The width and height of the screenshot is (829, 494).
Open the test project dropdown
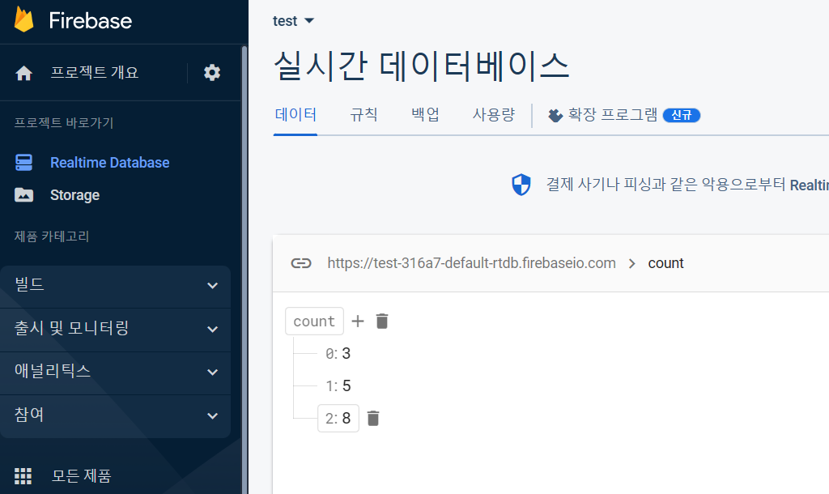(x=293, y=21)
